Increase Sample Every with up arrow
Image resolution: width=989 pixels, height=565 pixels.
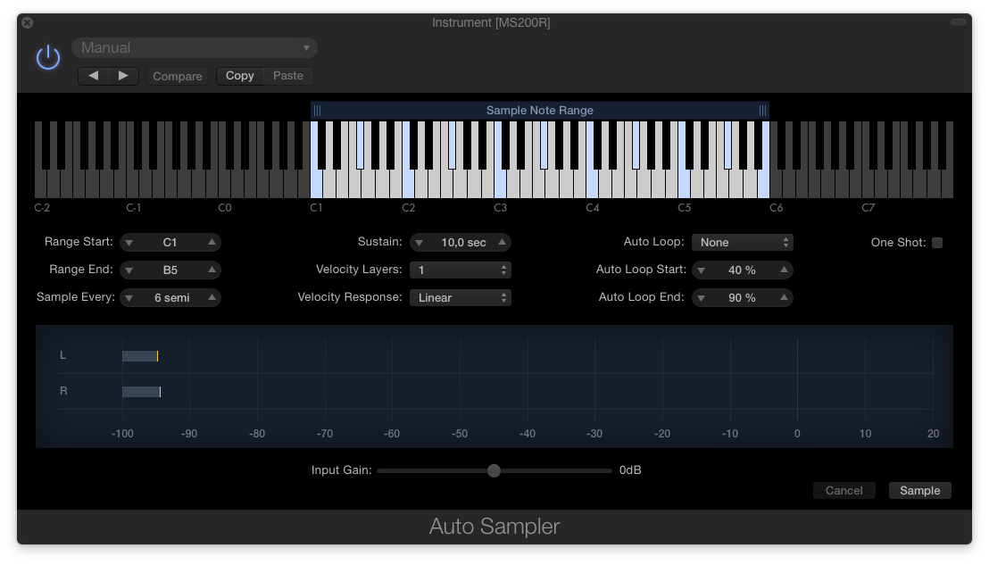[212, 297]
